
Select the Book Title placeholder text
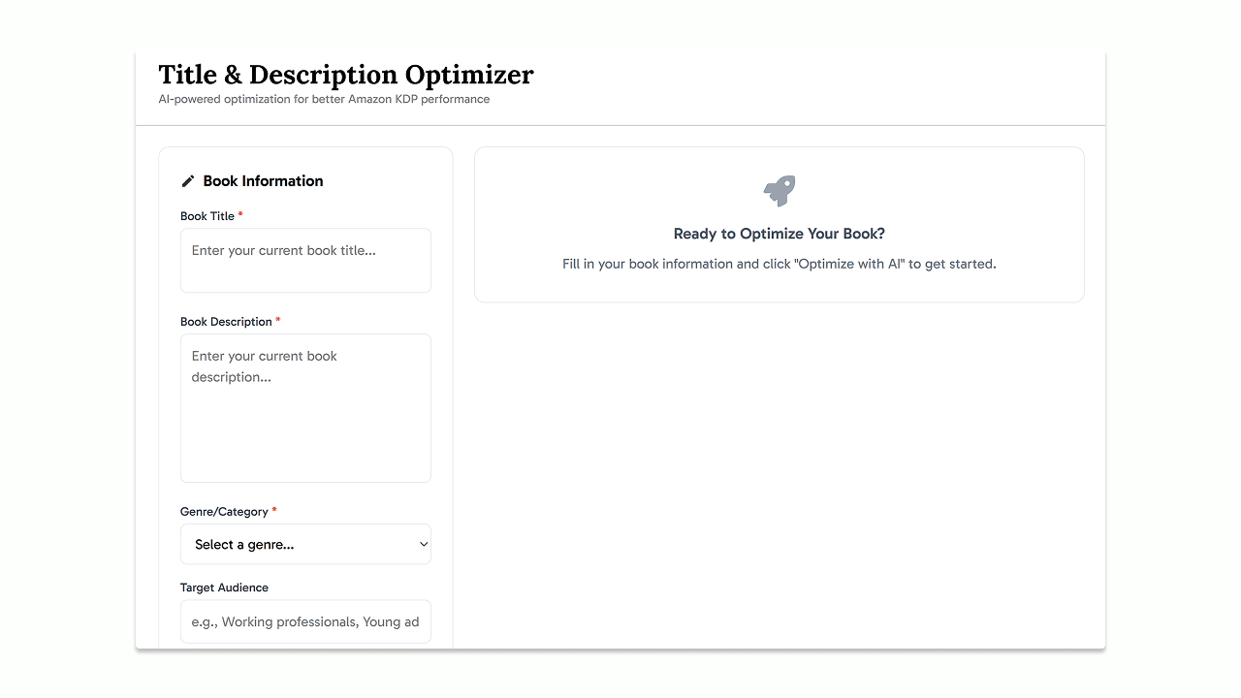click(282, 250)
